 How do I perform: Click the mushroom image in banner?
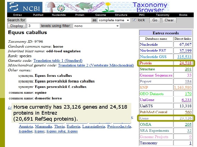[x=51, y=7]
